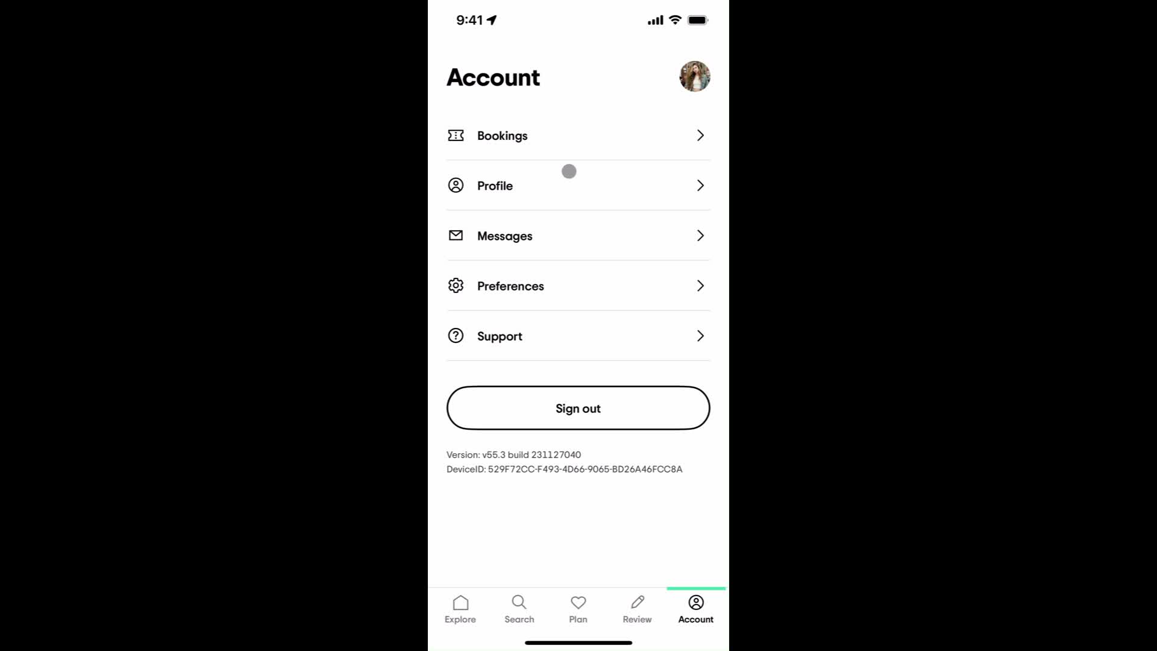This screenshot has width=1157, height=651.
Task: Navigate to the Search tab
Action: (519, 607)
